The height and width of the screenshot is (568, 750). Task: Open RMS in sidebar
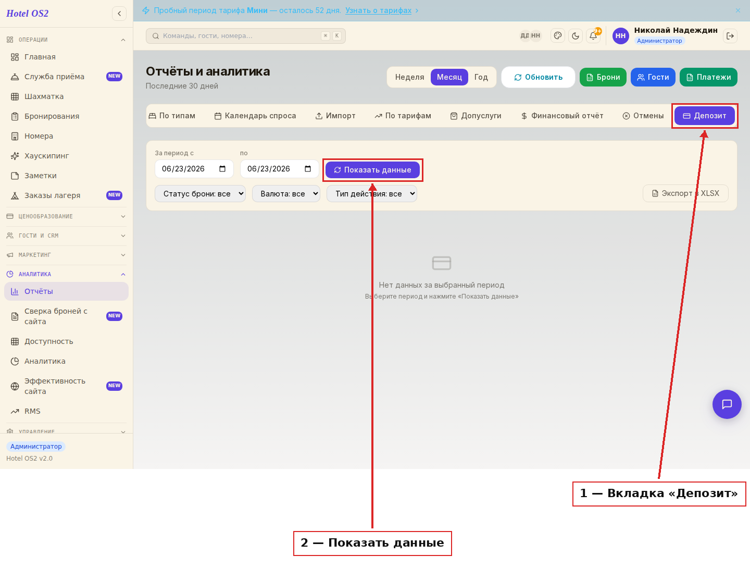(67, 411)
